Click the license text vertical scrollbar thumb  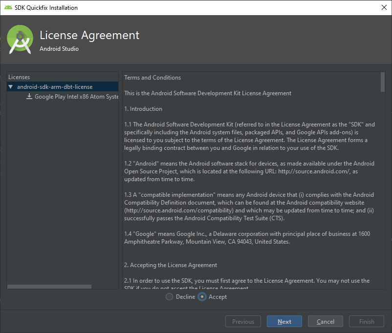pyautogui.click(x=383, y=82)
